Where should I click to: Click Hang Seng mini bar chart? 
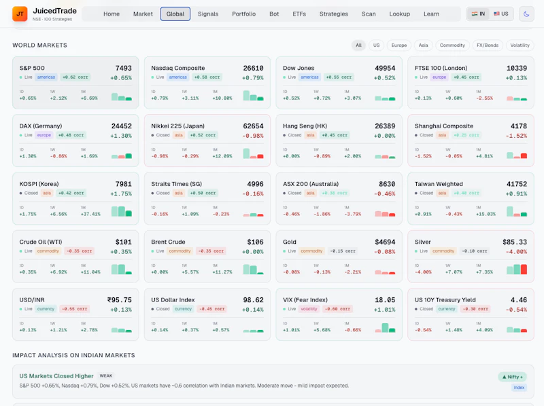tap(385, 157)
